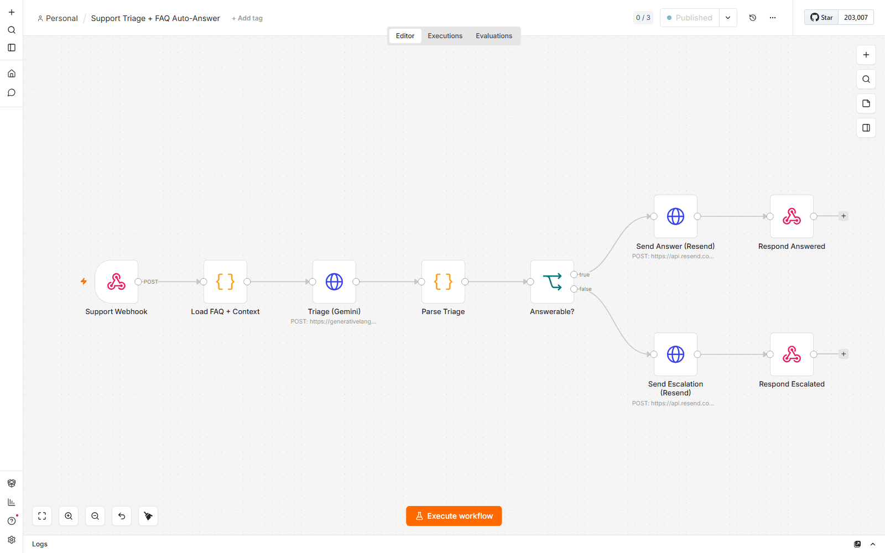Open the Published dropdown arrow

728,18
